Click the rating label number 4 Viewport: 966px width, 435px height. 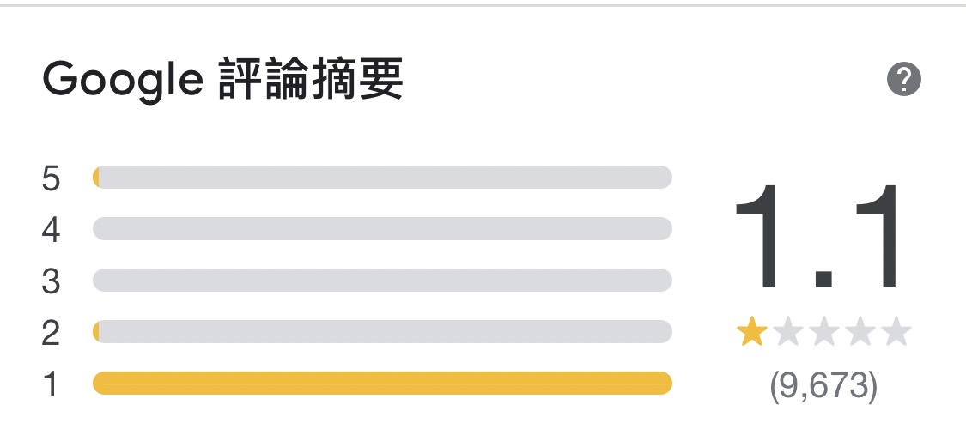point(51,230)
